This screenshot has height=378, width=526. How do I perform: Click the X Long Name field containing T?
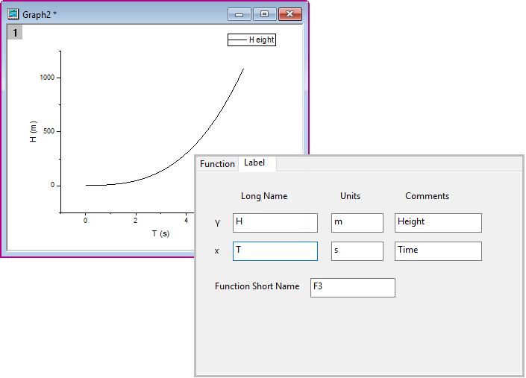pyautogui.click(x=275, y=251)
